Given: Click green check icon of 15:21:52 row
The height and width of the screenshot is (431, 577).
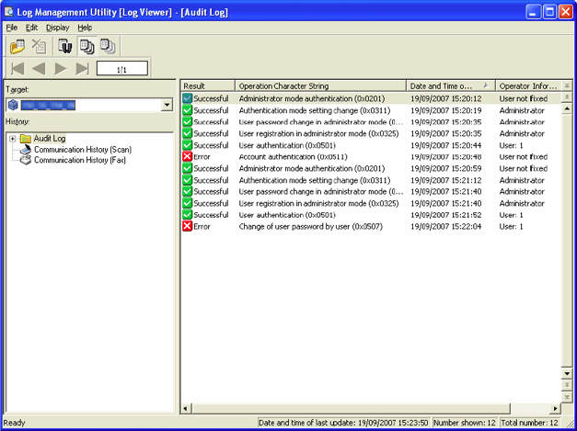Looking at the screenshot, I should pyautogui.click(x=188, y=215).
